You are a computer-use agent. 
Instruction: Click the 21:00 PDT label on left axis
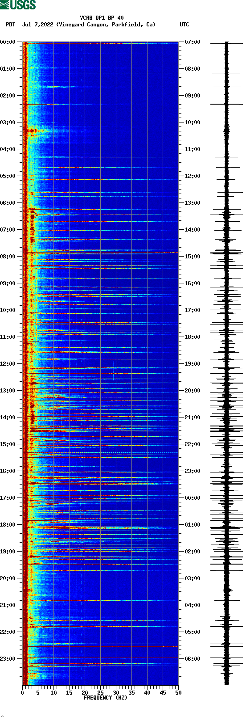coord(8,605)
